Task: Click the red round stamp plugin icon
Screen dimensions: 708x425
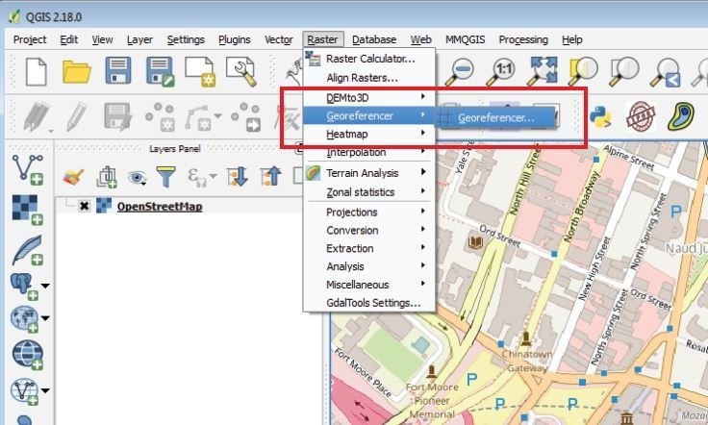Action: click(641, 116)
